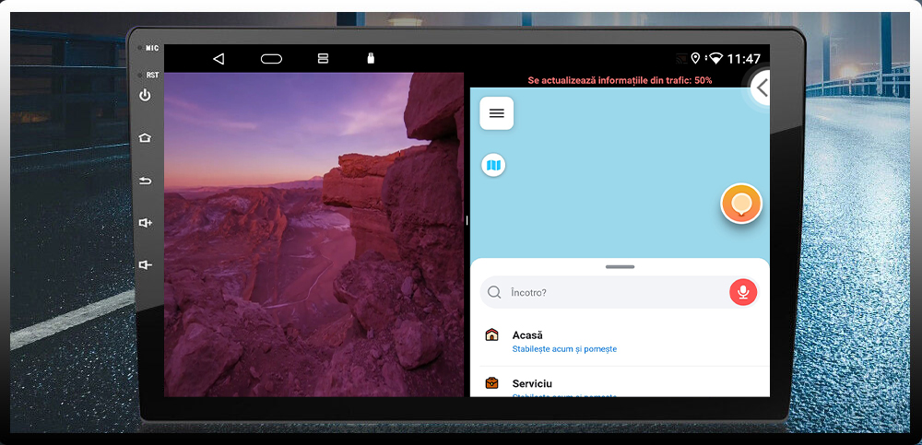Screen dimensions: 922x445
Task: Select the Acasă home destination
Action: click(620, 342)
